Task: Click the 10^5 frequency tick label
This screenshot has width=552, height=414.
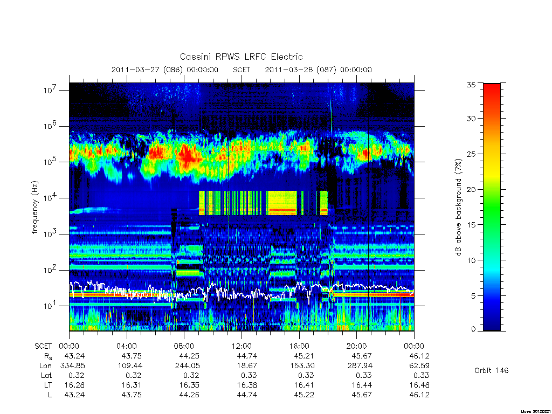Action: (x=51, y=161)
